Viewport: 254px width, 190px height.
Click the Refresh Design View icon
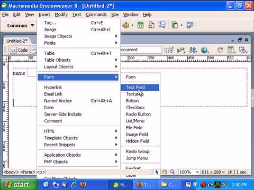(x=220, y=50)
